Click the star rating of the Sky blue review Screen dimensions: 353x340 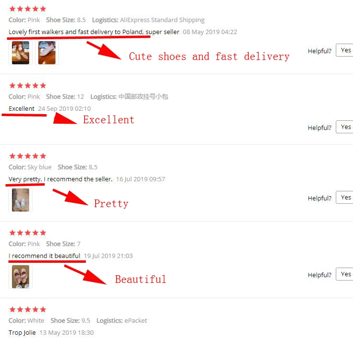point(28,156)
